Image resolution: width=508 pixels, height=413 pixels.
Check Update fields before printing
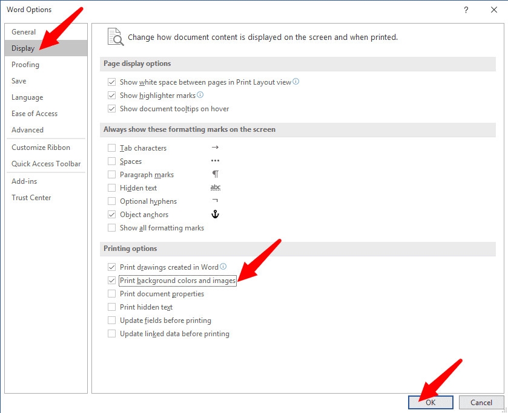point(111,320)
